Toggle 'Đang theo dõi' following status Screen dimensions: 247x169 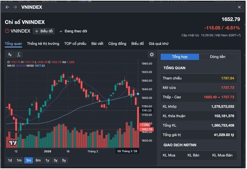73,31
